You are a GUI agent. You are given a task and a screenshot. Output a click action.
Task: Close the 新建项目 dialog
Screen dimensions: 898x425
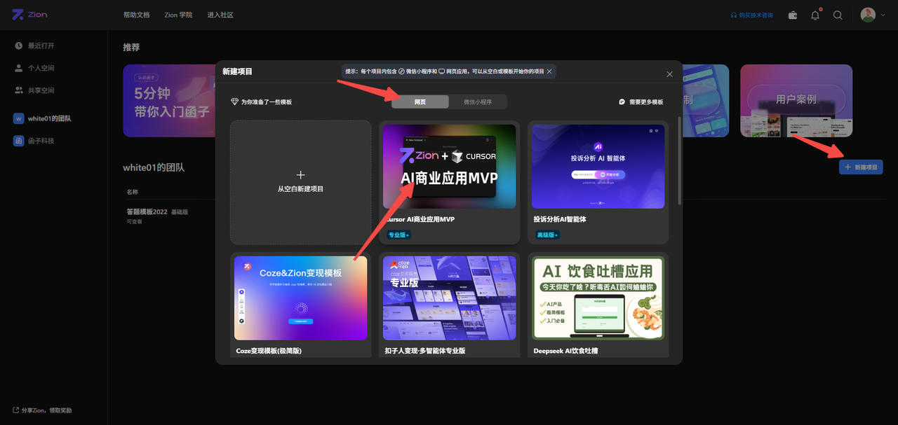point(669,74)
